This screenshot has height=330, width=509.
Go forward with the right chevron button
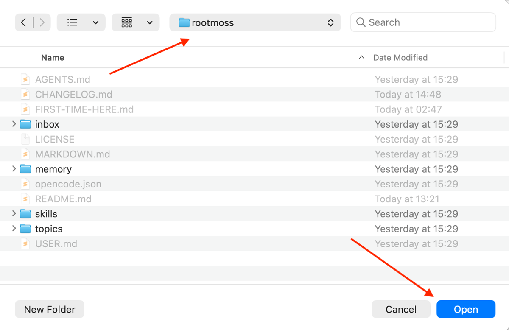click(x=42, y=22)
